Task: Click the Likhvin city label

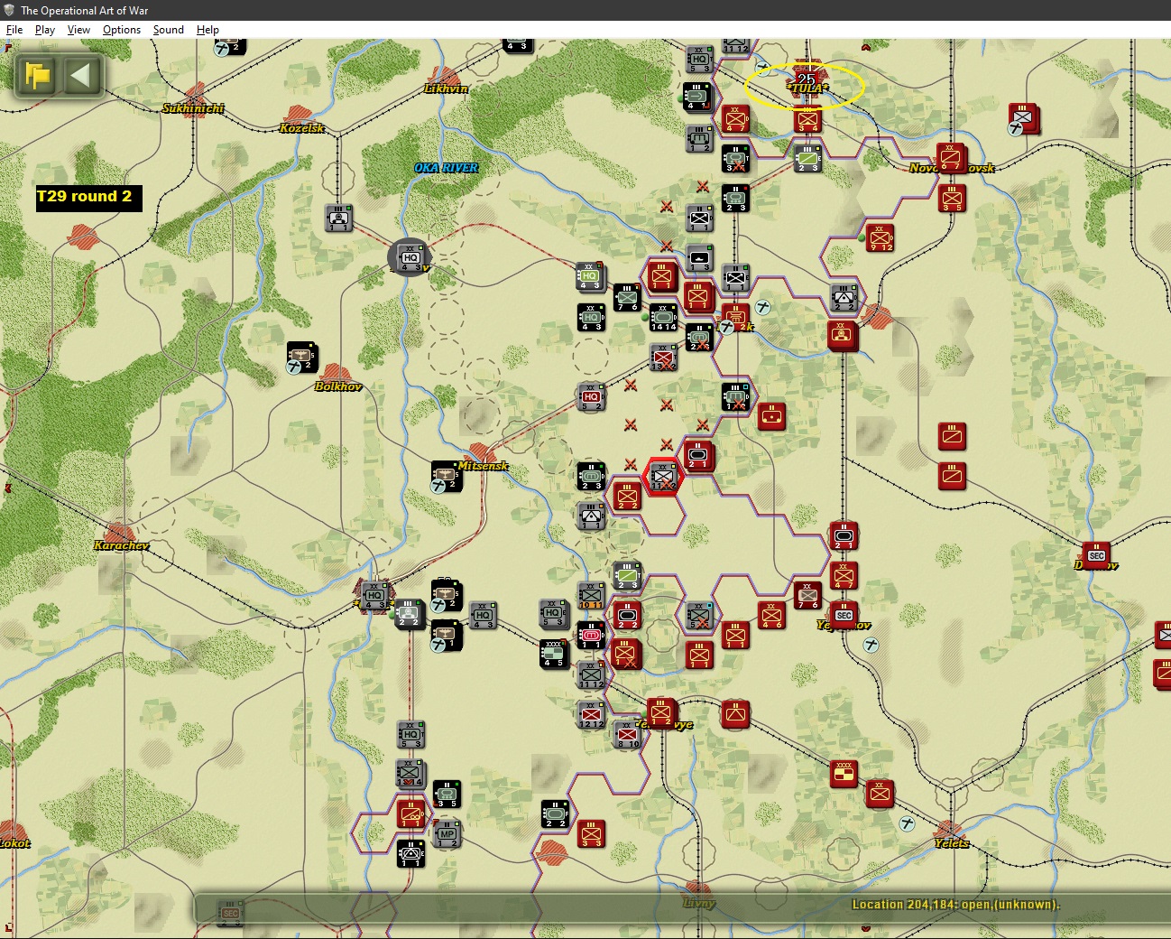Action: click(x=446, y=88)
